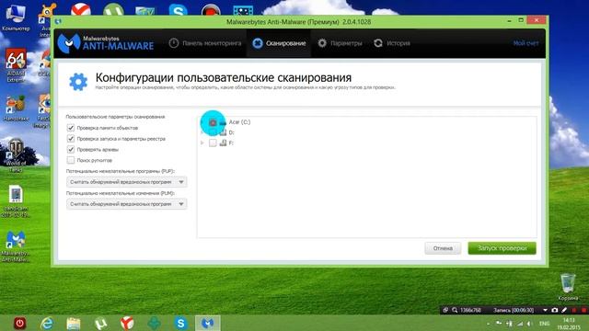Open the PUP handling dropdown

tap(127, 182)
